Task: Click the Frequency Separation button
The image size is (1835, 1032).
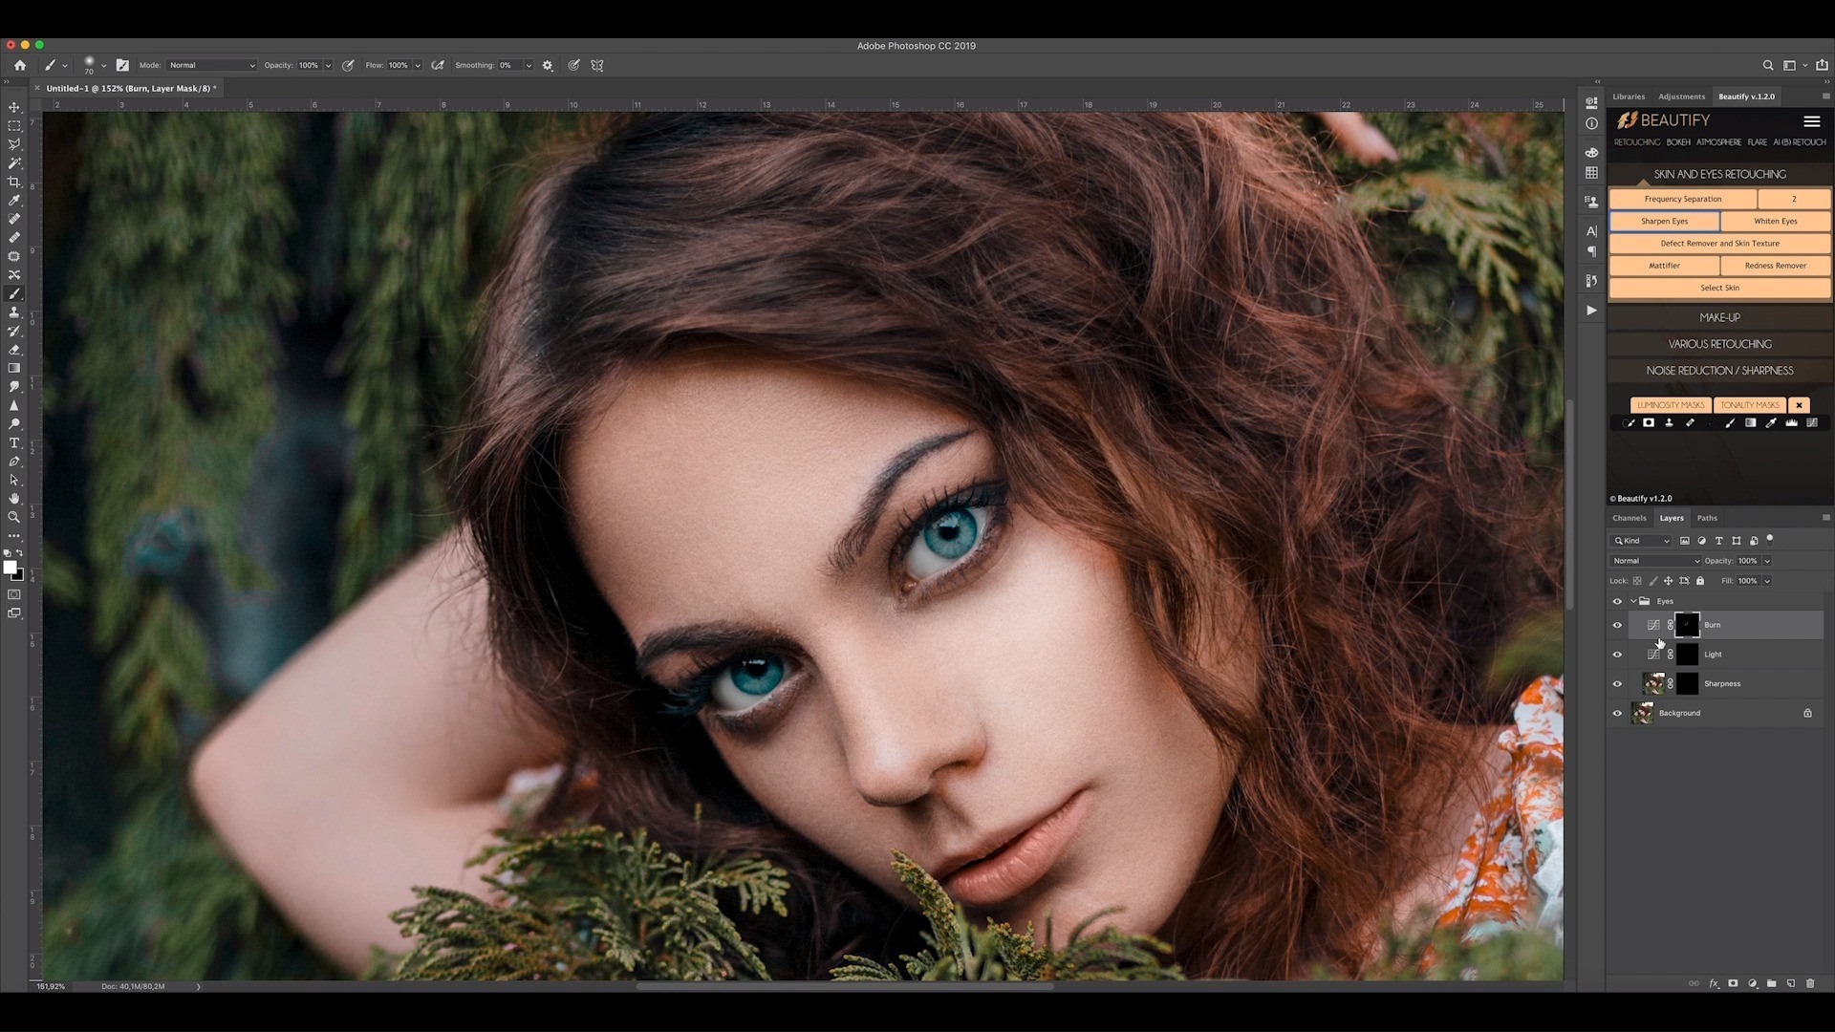Action: click(x=1682, y=199)
